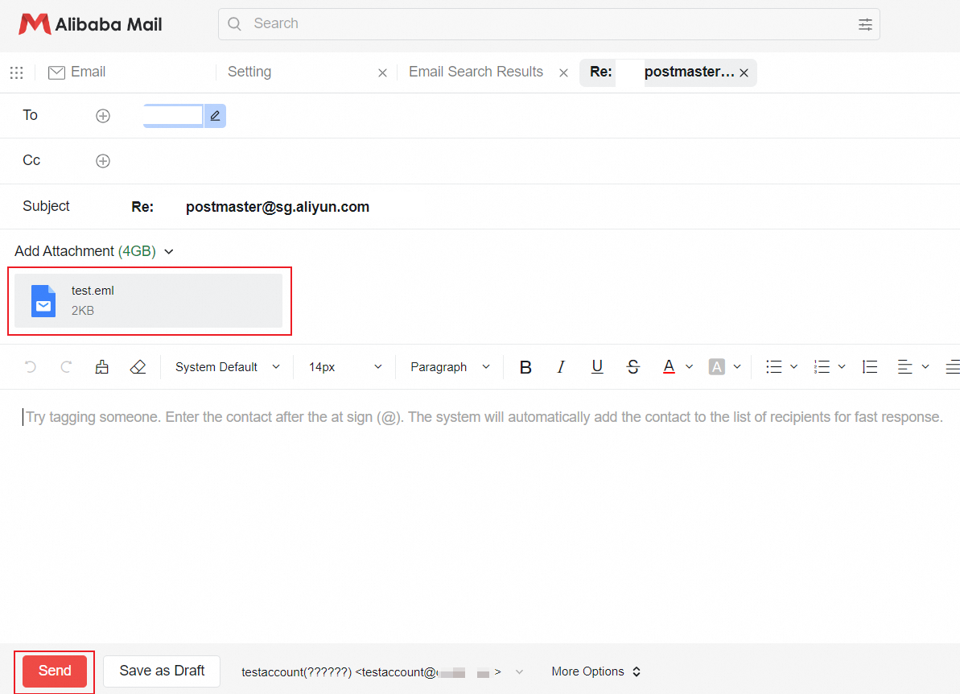Click the test.eml attachment name
960x694 pixels.
point(93,291)
